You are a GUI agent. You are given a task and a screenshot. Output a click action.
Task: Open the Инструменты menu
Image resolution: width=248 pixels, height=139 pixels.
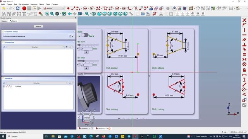tap(24, 4)
